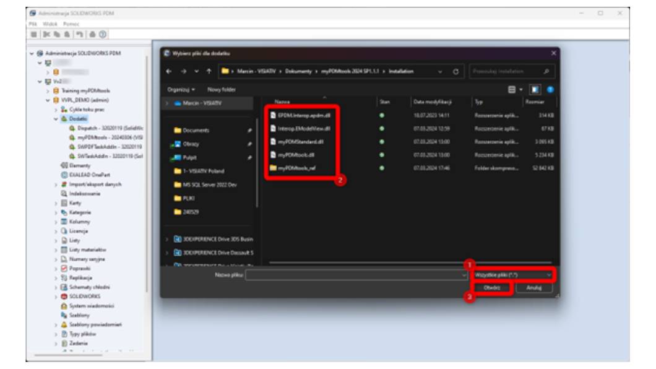This screenshot has width=656, height=369.
Task: Expand the SOLIDWORKS tree node
Action: pyautogui.click(x=56, y=297)
